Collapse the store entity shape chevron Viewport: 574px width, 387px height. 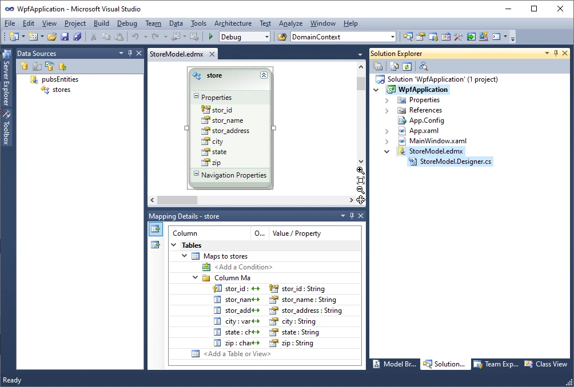(x=264, y=75)
